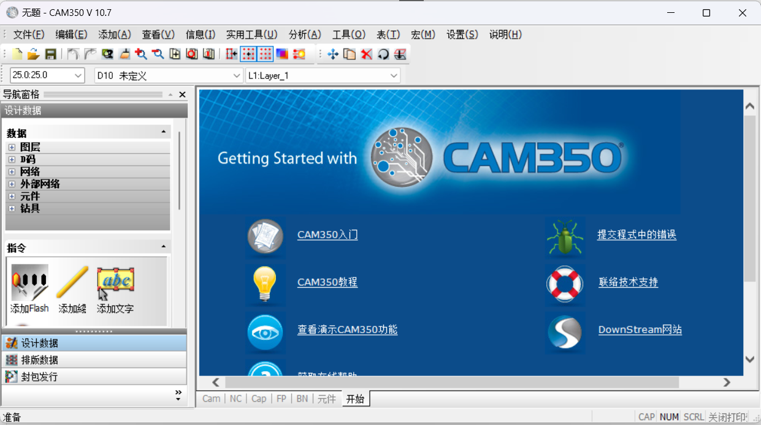Open the 查看(V) menu
Image resolution: width=761 pixels, height=425 pixels.
pyautogui.click(x=158, y=35)
